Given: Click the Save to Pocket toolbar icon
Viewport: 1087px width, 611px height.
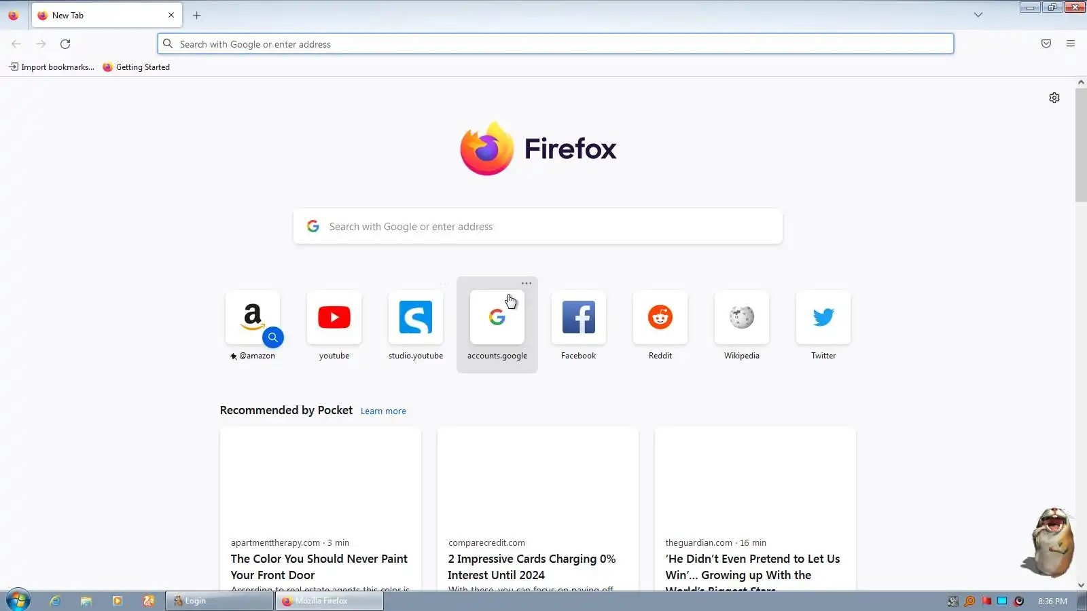Looking at the screenshot, I should (1046, 43).
